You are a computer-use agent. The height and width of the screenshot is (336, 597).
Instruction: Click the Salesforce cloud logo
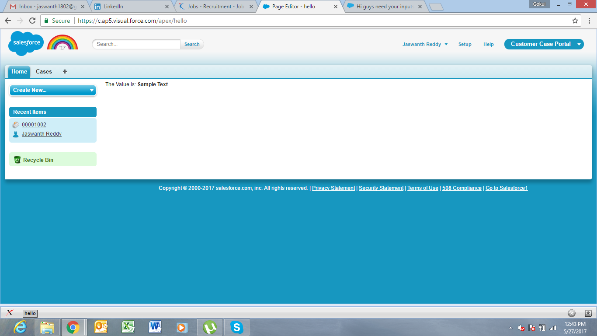26,43
